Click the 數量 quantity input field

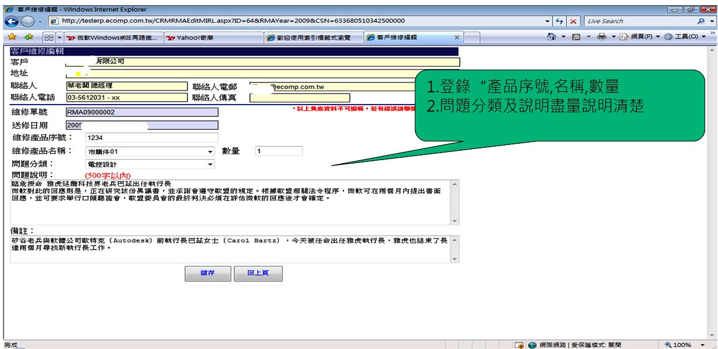pyautogui.click(x=279, y=151)
